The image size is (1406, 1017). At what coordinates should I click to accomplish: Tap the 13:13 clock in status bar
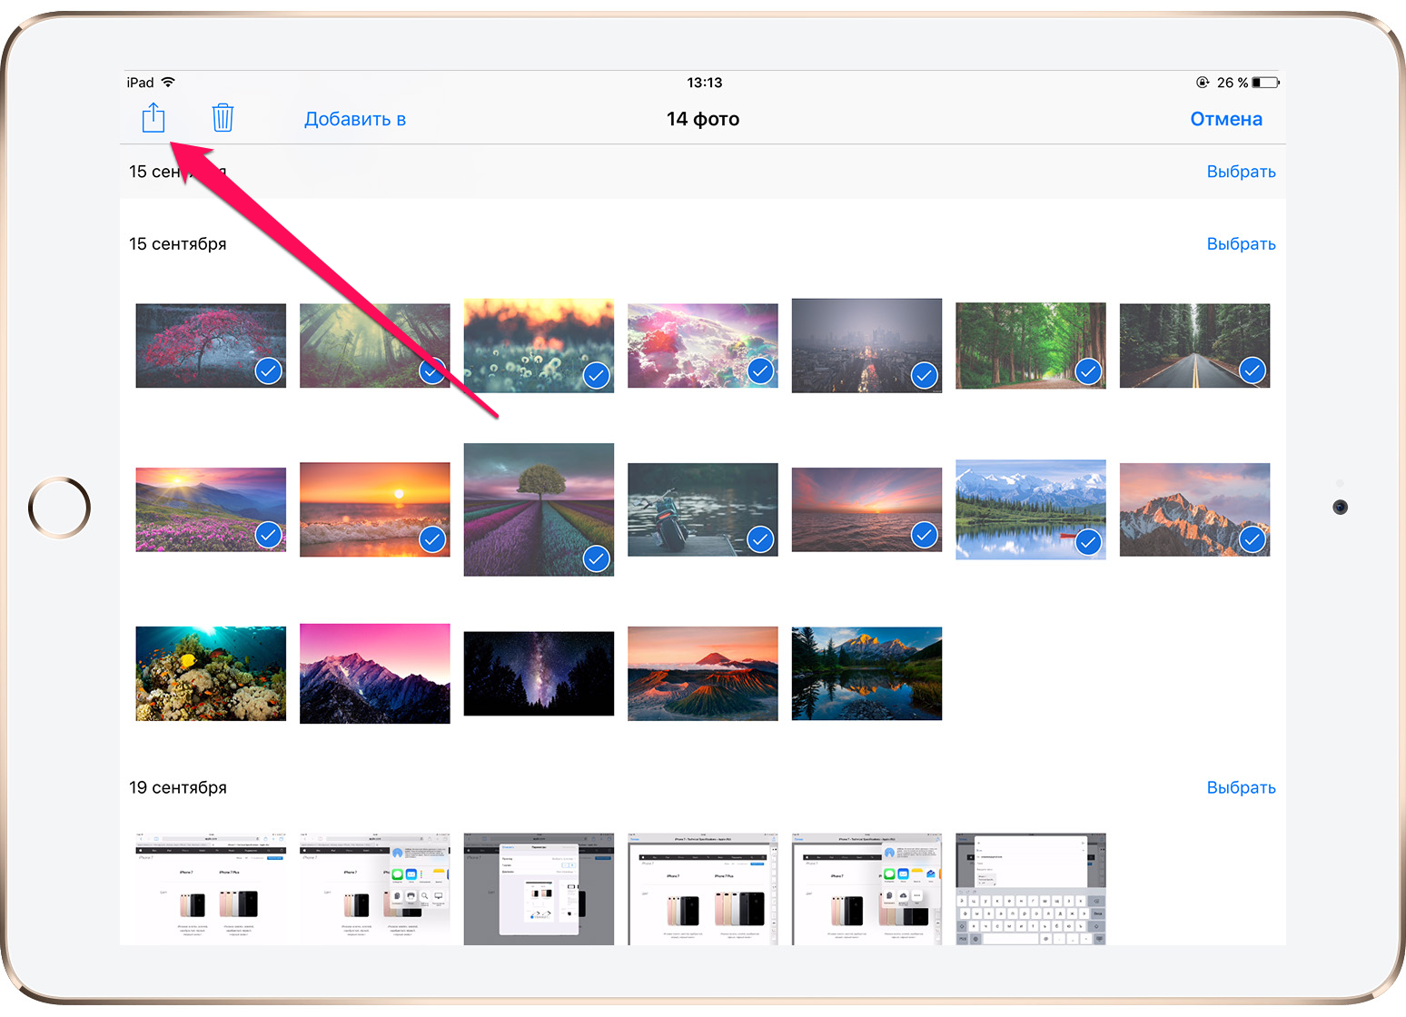point(704,83)
